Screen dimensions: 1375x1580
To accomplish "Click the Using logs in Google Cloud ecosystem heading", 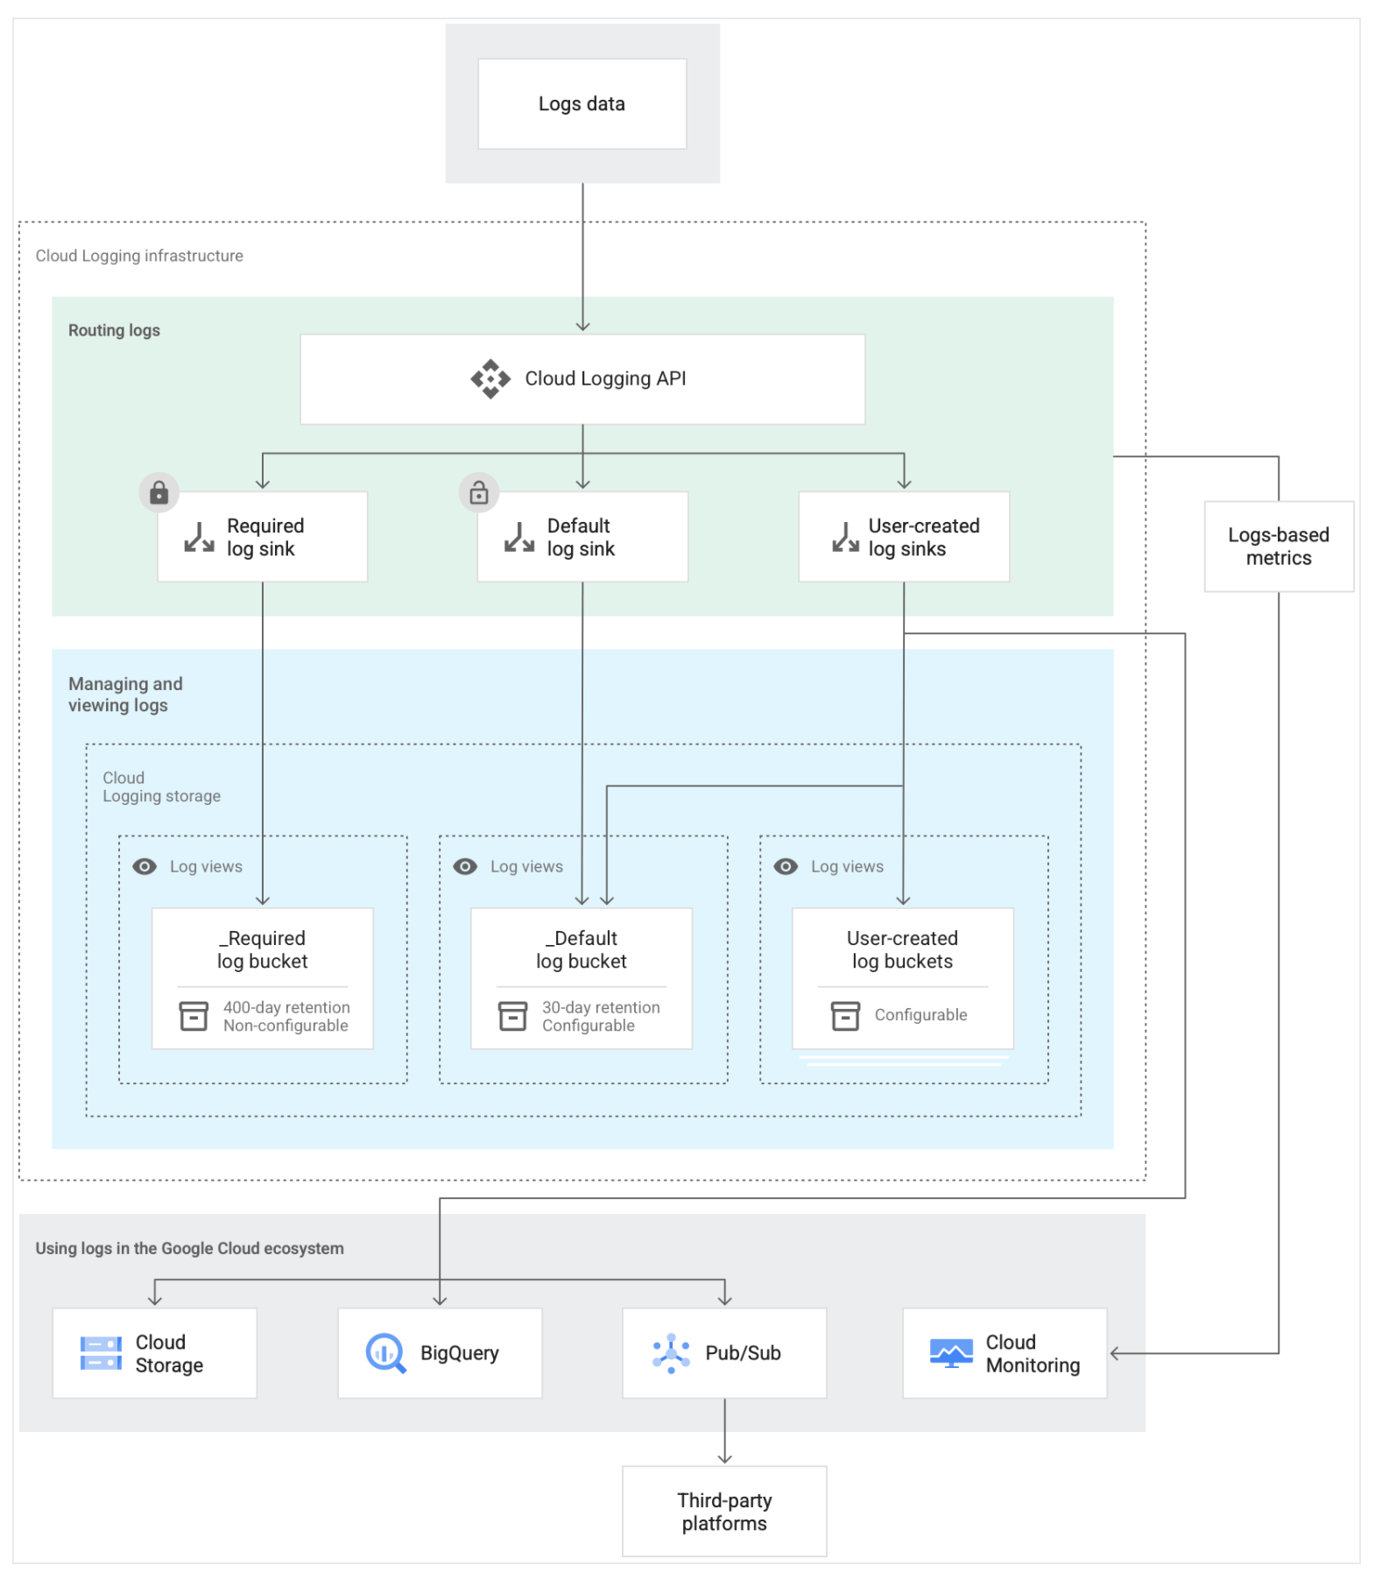I will [189, 1248].
